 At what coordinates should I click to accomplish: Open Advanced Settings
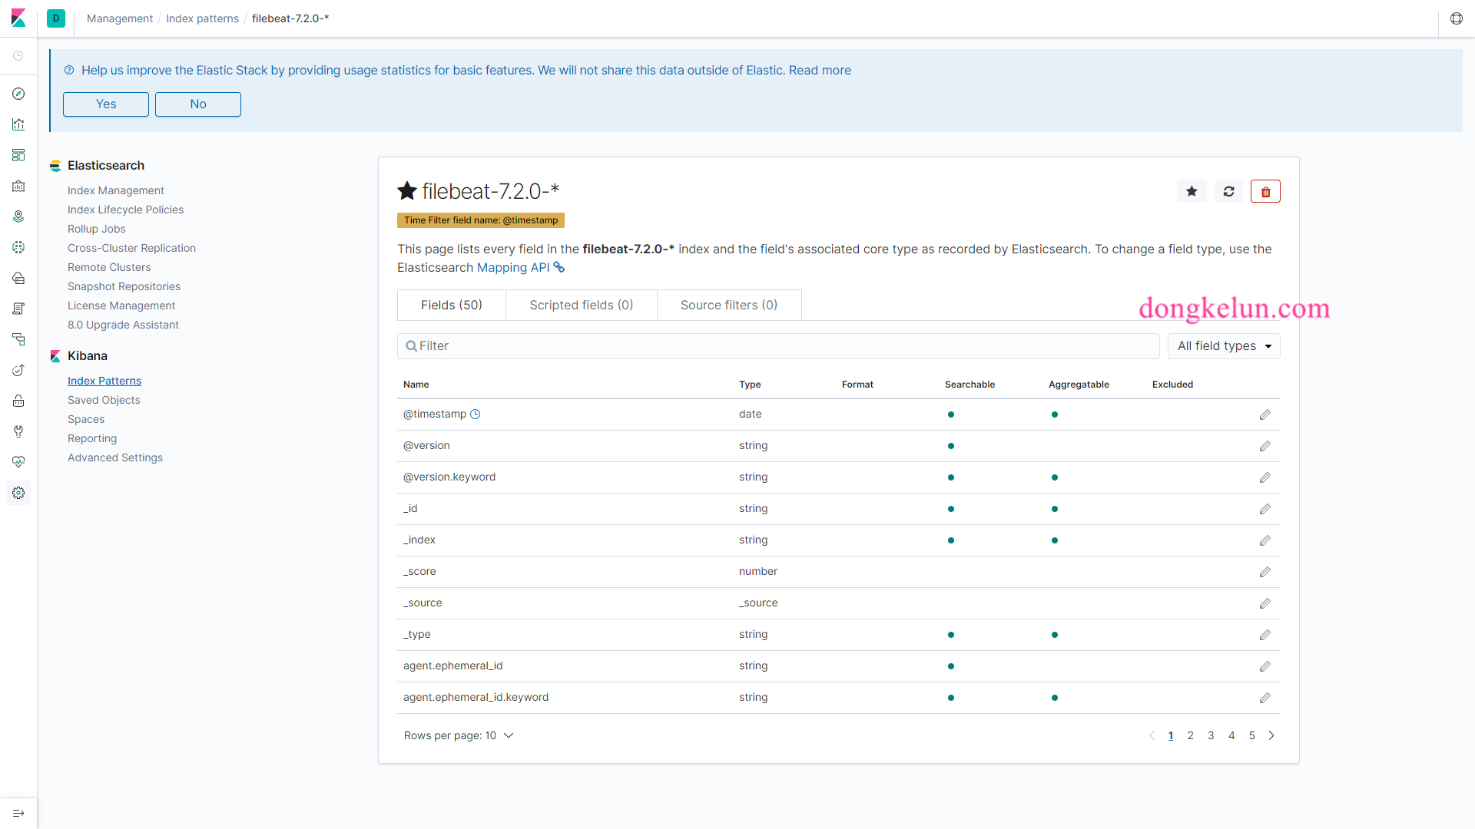[115, 457]
